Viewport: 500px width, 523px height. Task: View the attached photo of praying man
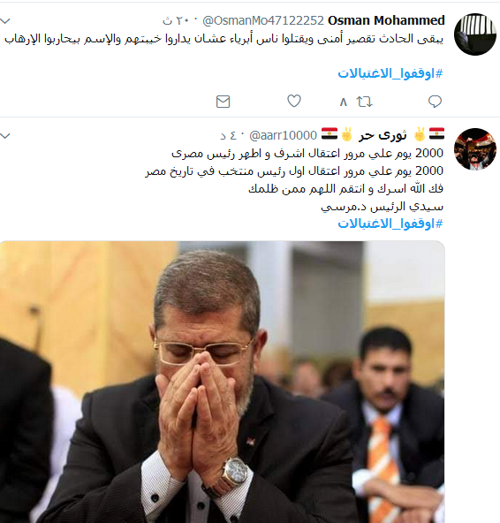pyautogui.click(x=222, y=382)
